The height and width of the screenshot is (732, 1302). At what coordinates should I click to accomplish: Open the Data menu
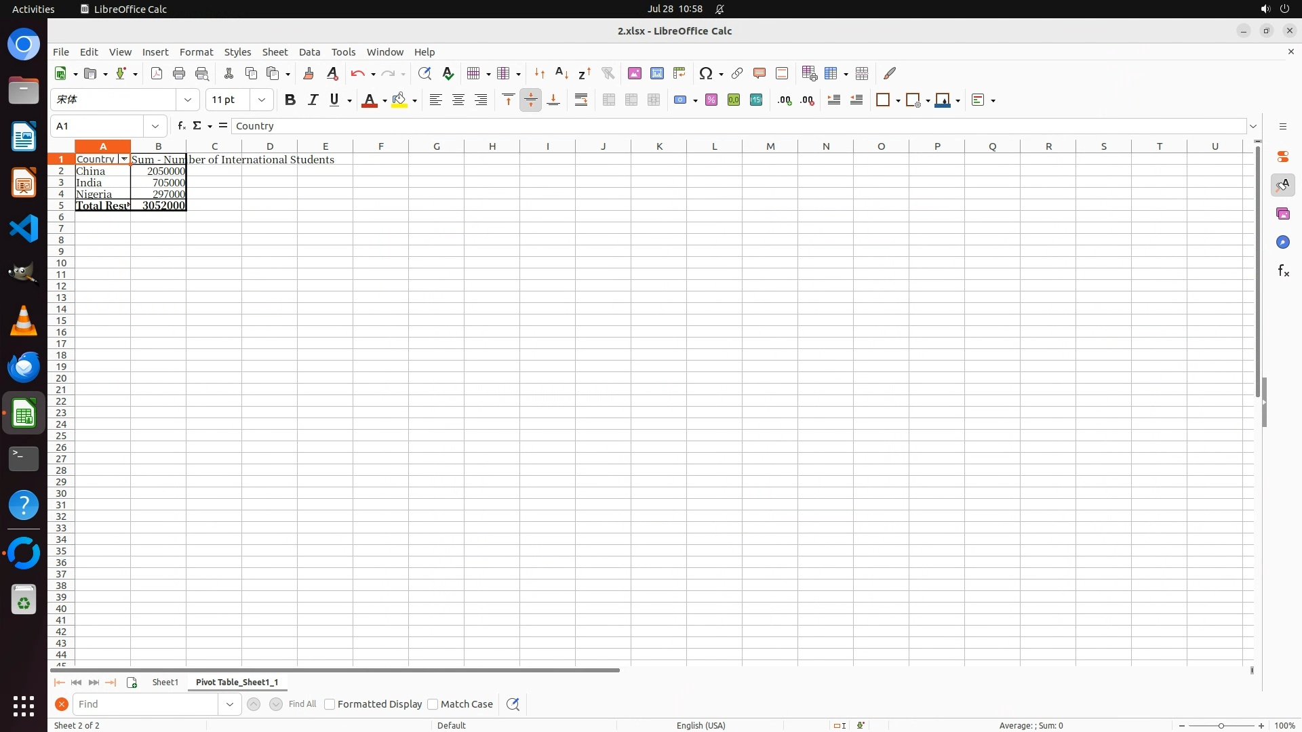click(309, 52)
